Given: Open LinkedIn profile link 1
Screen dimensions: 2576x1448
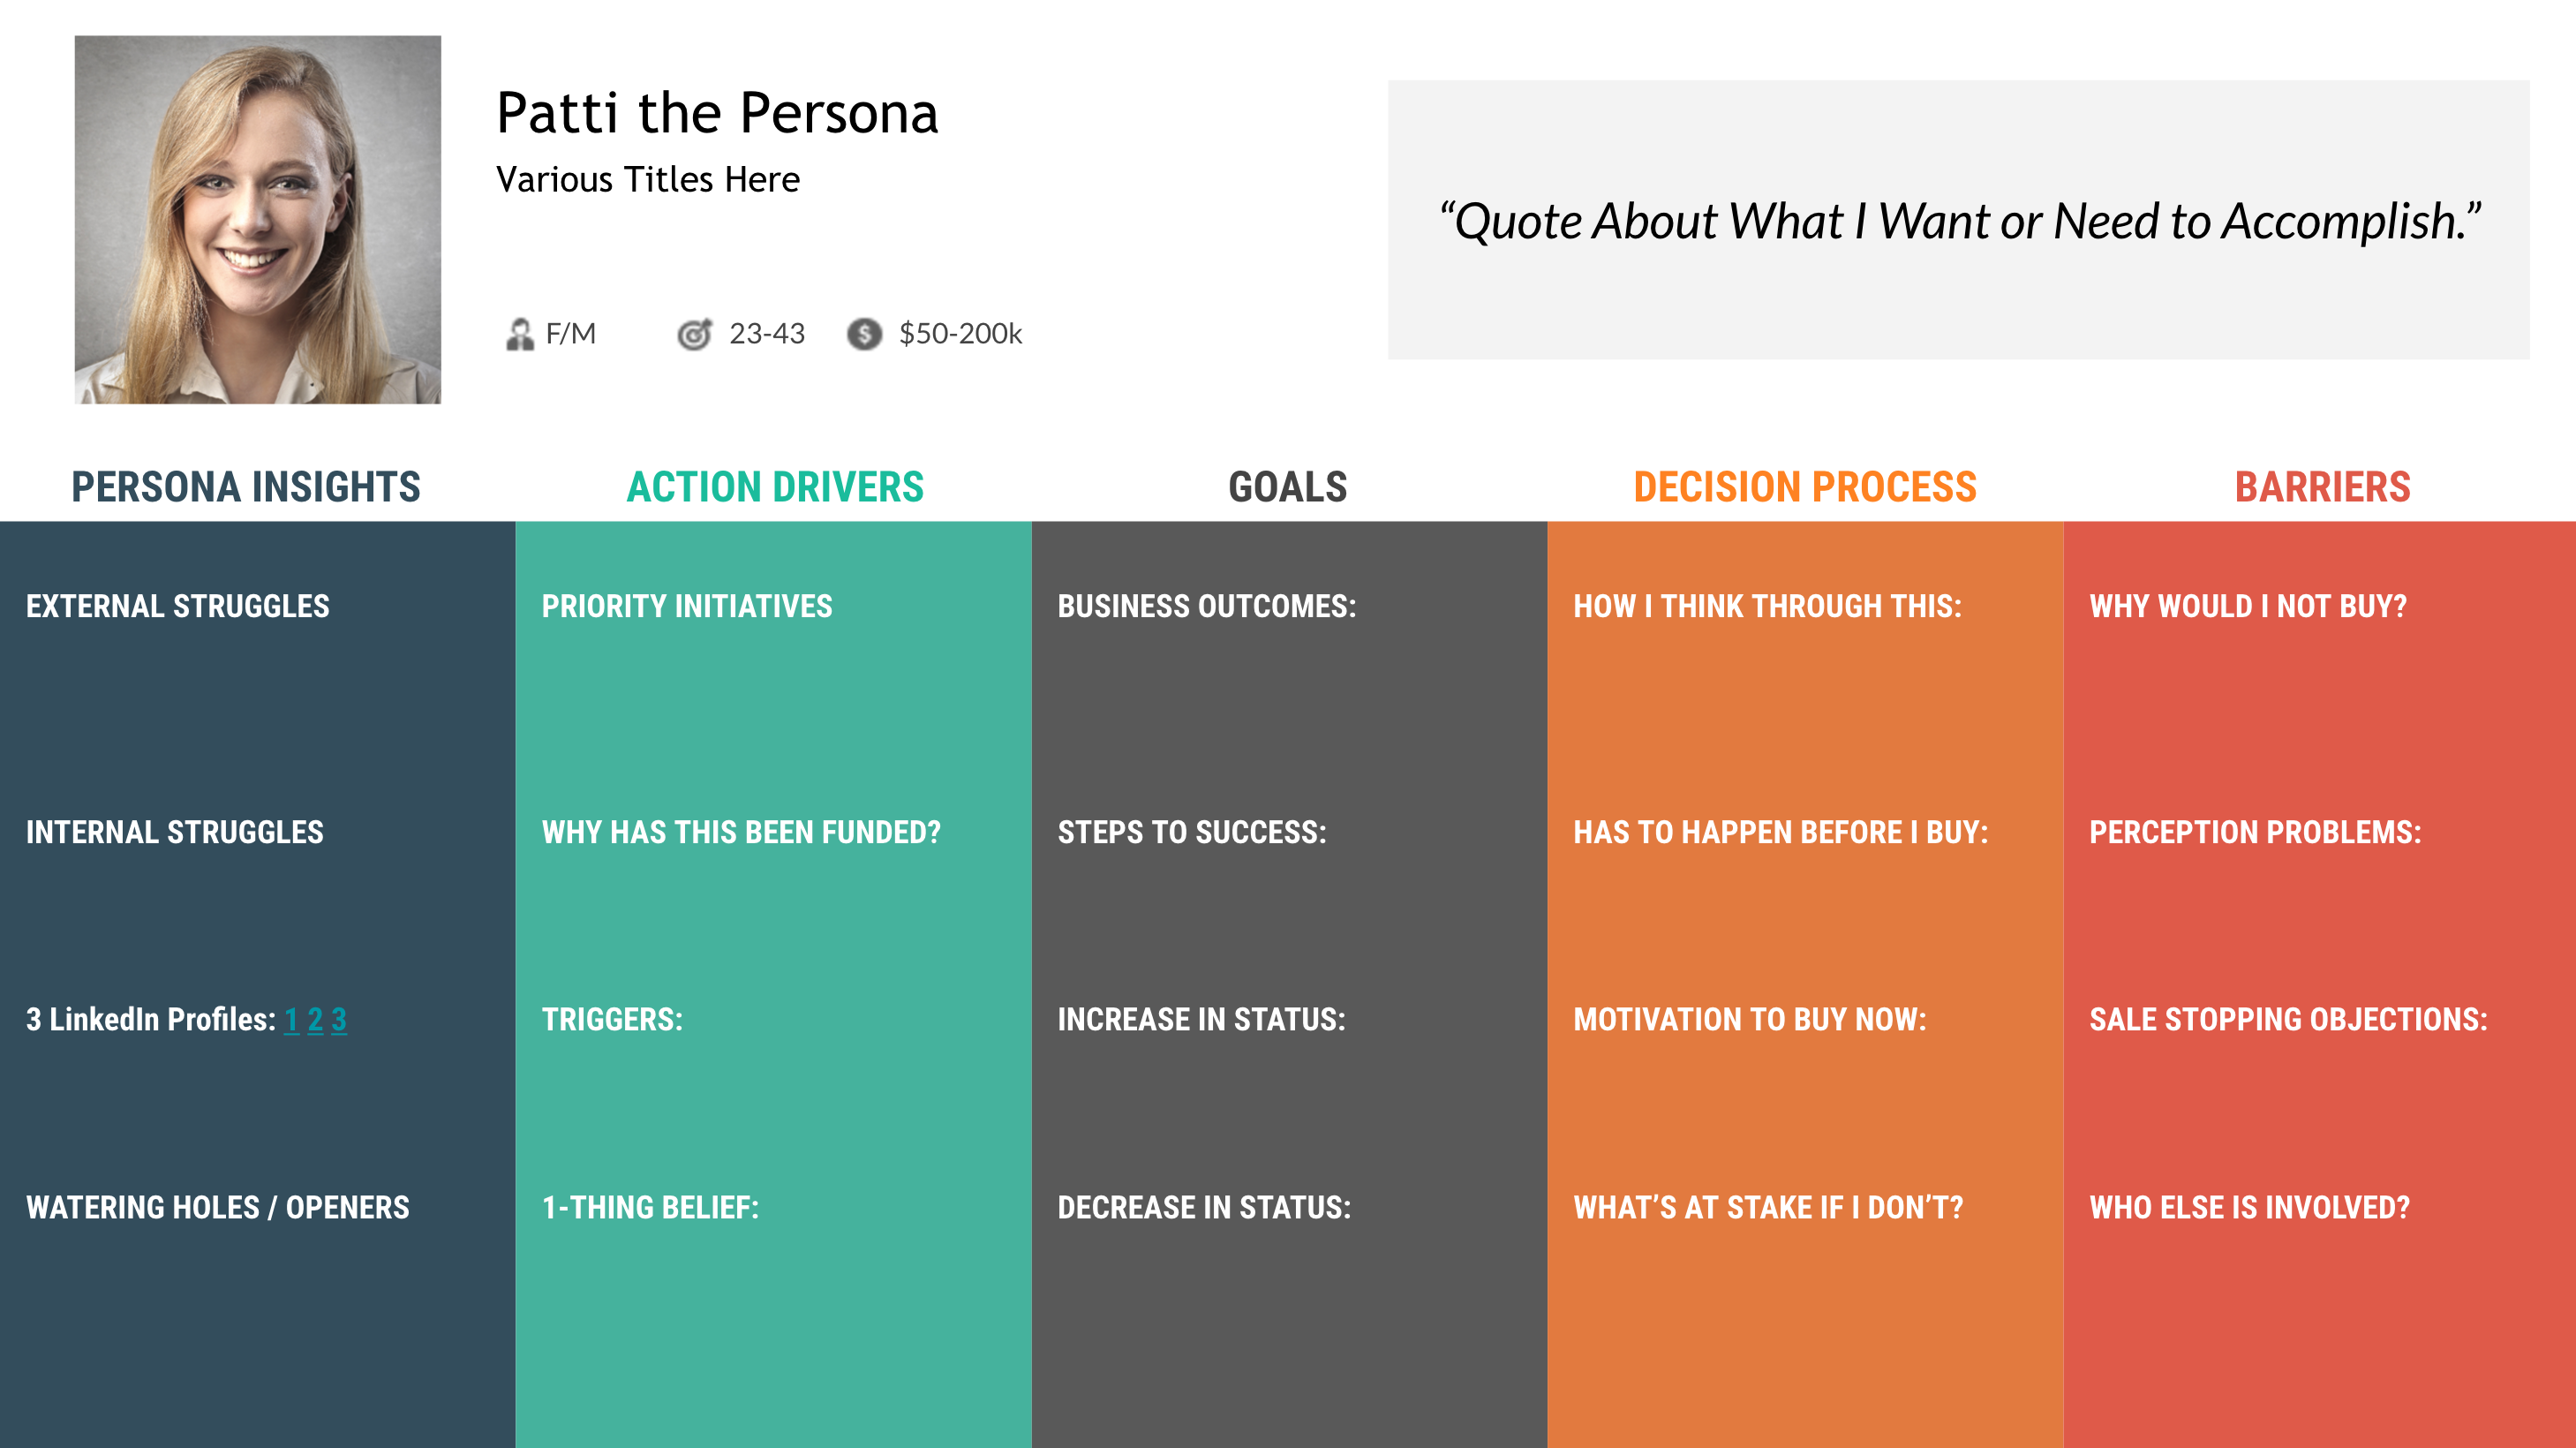Looking at the screenshot, I should point(292,1019).
